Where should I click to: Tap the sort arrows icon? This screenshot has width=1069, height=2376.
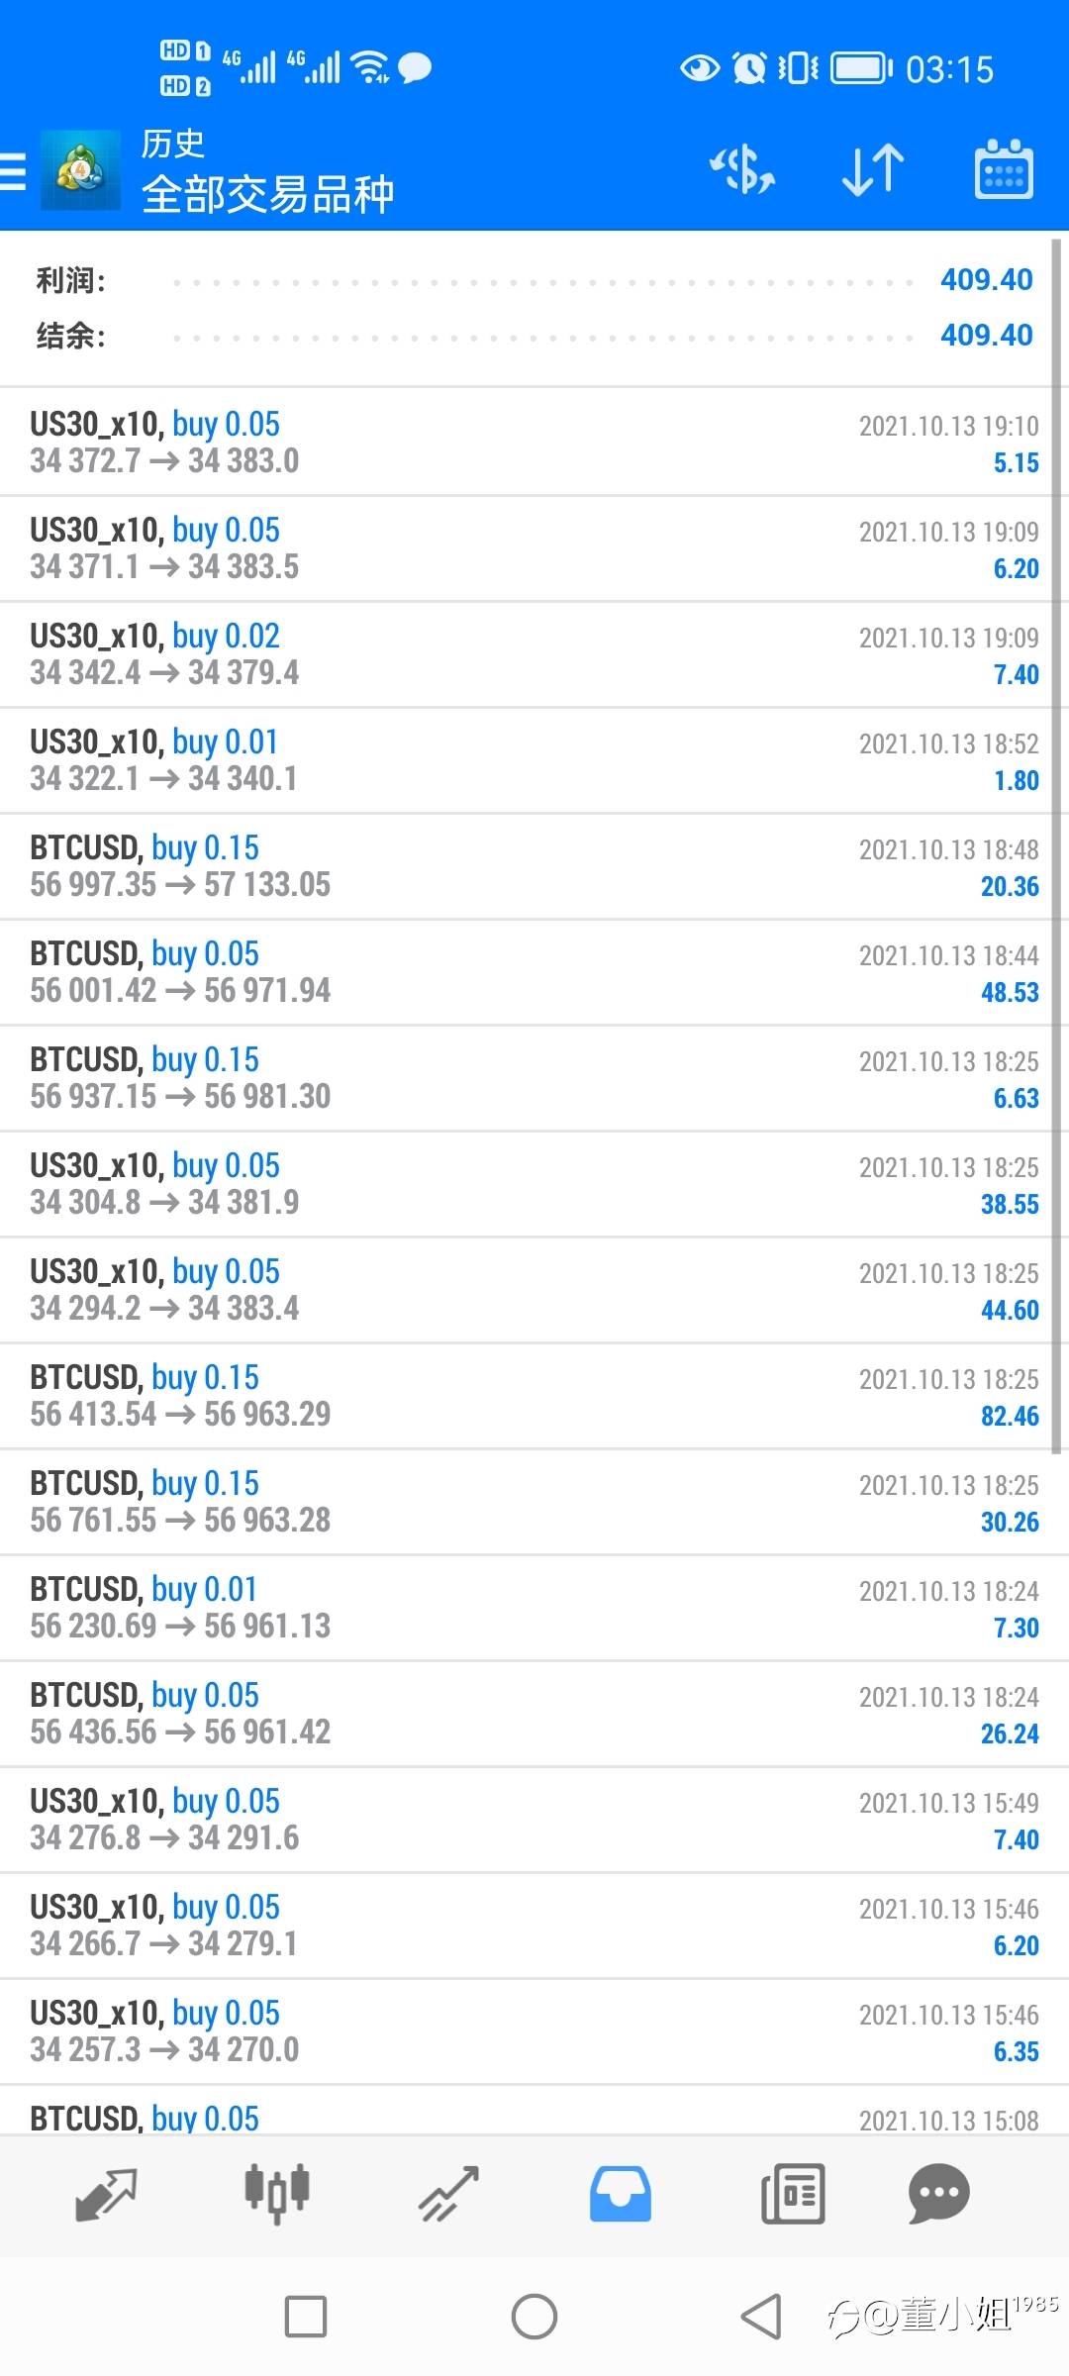pos(872,170)
